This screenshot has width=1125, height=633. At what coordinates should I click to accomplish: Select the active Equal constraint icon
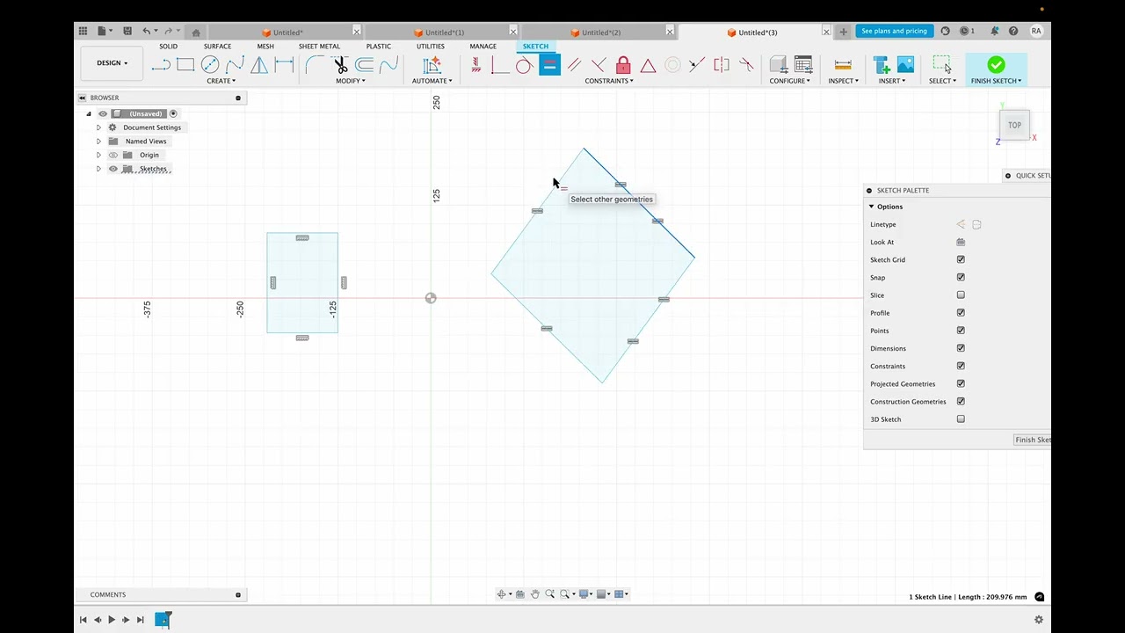pos(549,65)
